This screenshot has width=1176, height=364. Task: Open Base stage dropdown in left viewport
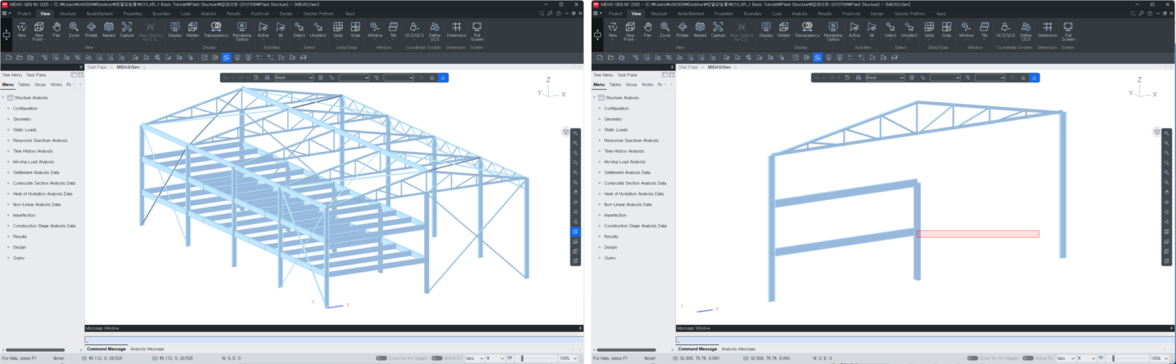(x=293, y=78)
